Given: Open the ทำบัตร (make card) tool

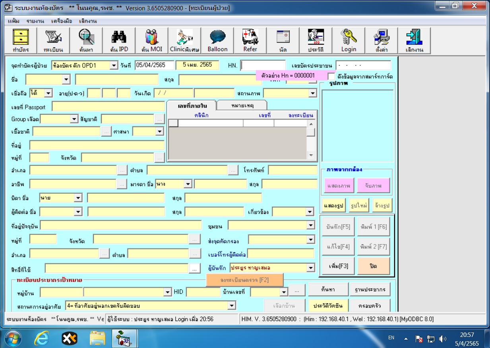Looking at the screenshot, I should (20, 40).
